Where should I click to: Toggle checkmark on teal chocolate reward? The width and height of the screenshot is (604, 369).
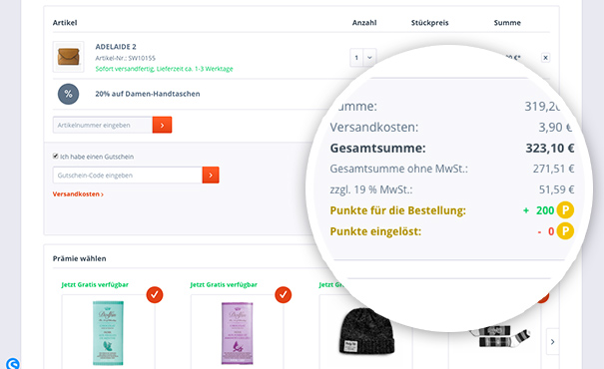tap(155, 295)
